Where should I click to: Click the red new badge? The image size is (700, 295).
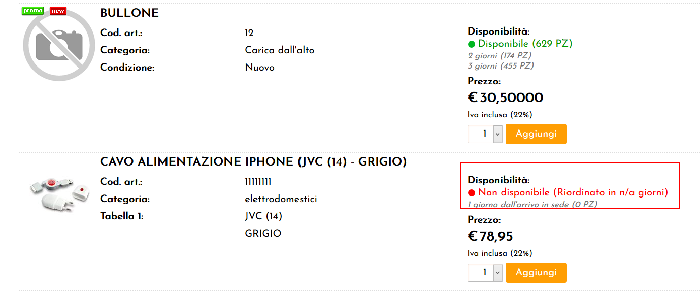point(58,11)
